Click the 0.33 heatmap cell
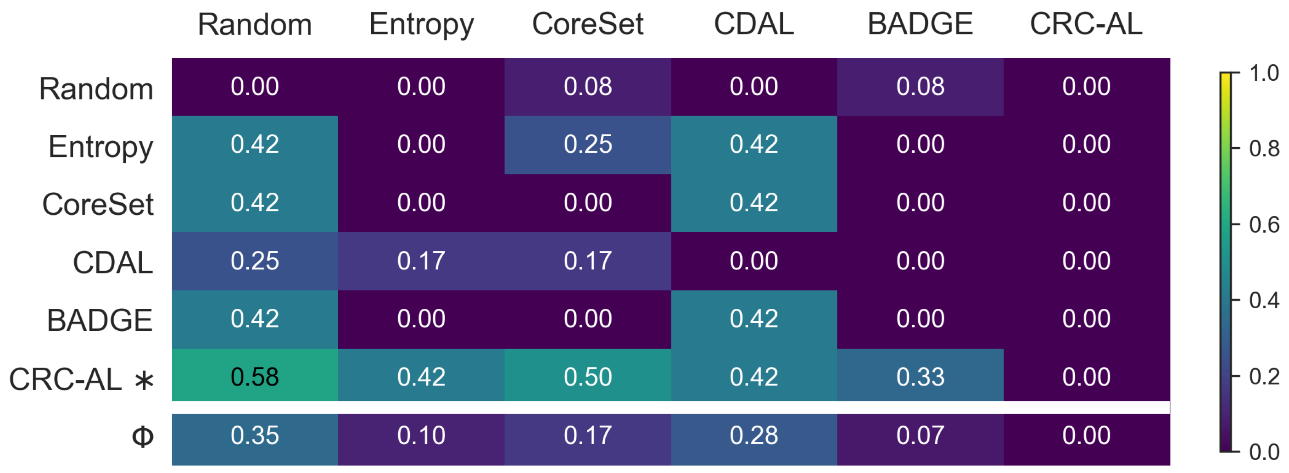 click(x=920, y=376)
